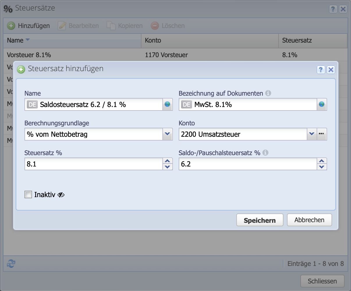The width and height of the screenshot is (351, 291).
Task: Click the Löschen delete icon
Action: pyautogui.click(x=155, y=26)
